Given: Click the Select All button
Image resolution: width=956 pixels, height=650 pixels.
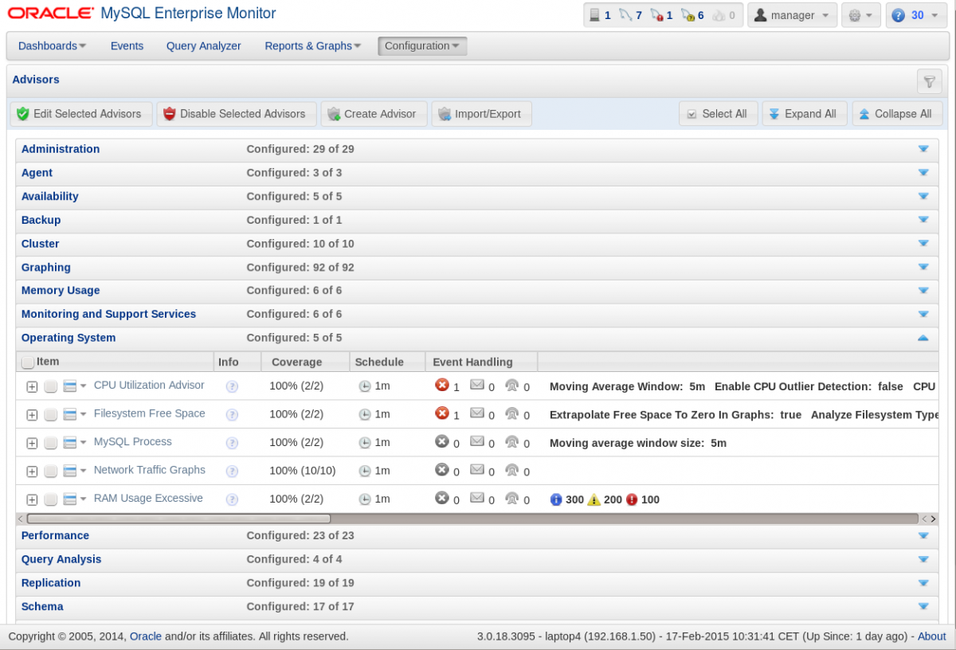Looking at the screenshot, I should 718,114.
